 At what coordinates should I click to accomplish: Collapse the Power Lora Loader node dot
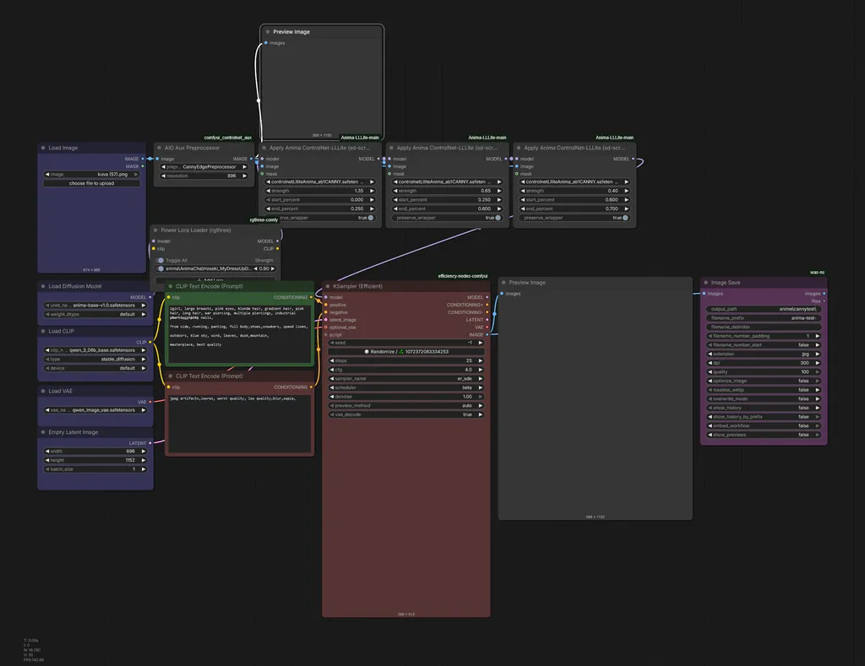(x=155, y=230)
